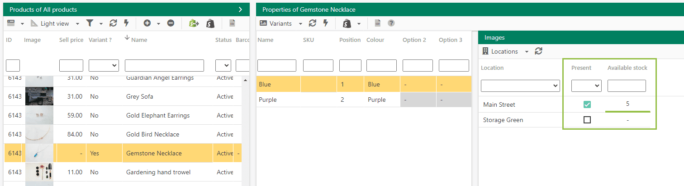
Task: Refresh the Locations panel
Action: coord(538,51)
